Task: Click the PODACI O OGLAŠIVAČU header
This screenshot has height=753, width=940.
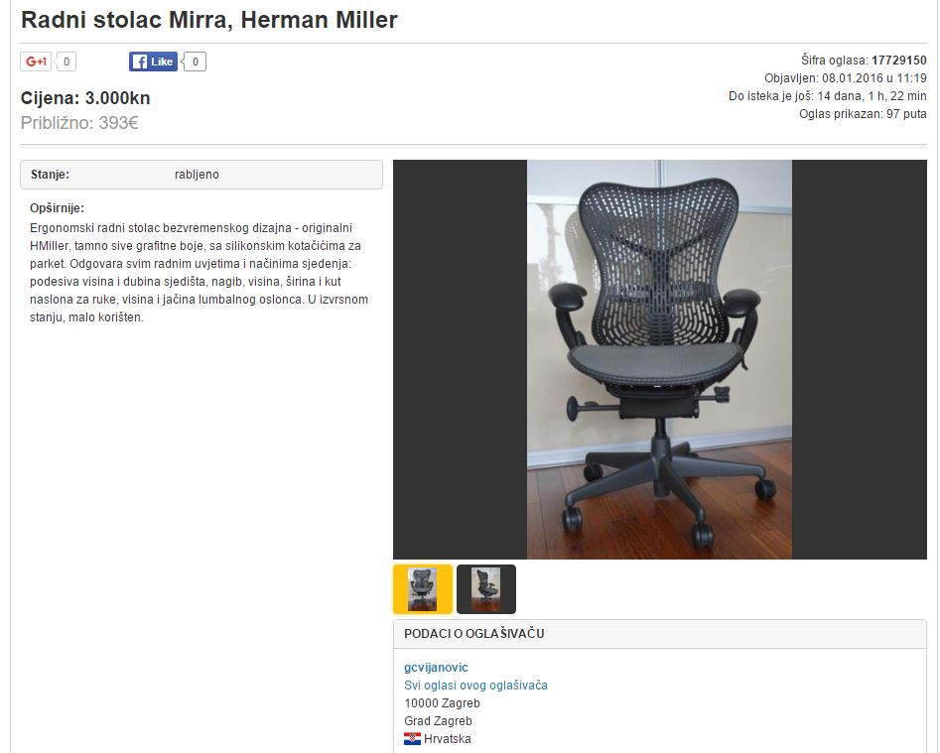Action: click(x=474, y=634)
